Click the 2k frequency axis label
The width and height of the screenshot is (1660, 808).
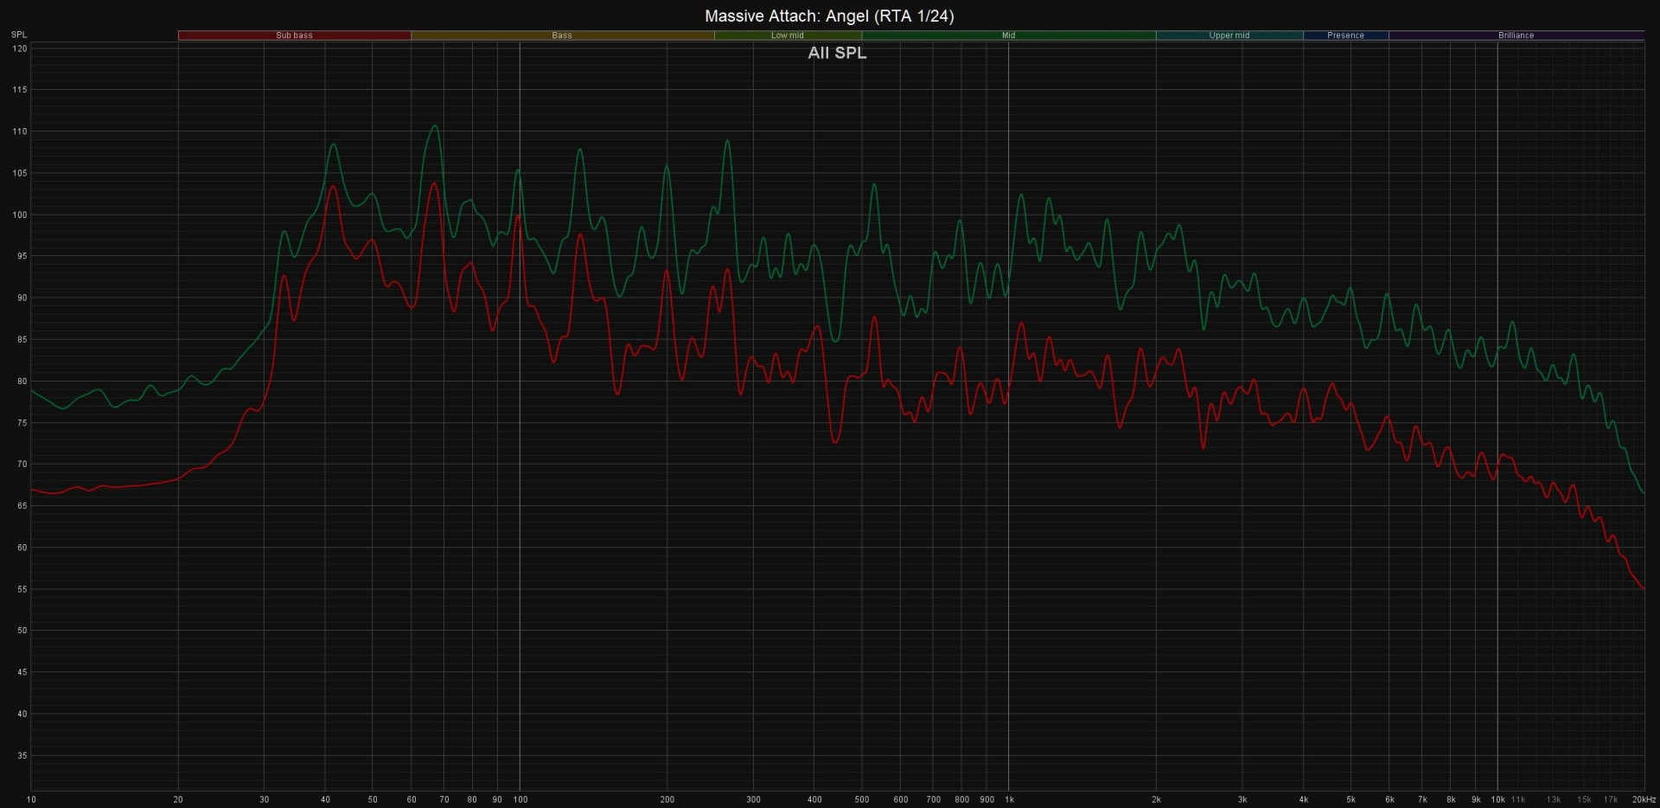(x=1156, y=799)
